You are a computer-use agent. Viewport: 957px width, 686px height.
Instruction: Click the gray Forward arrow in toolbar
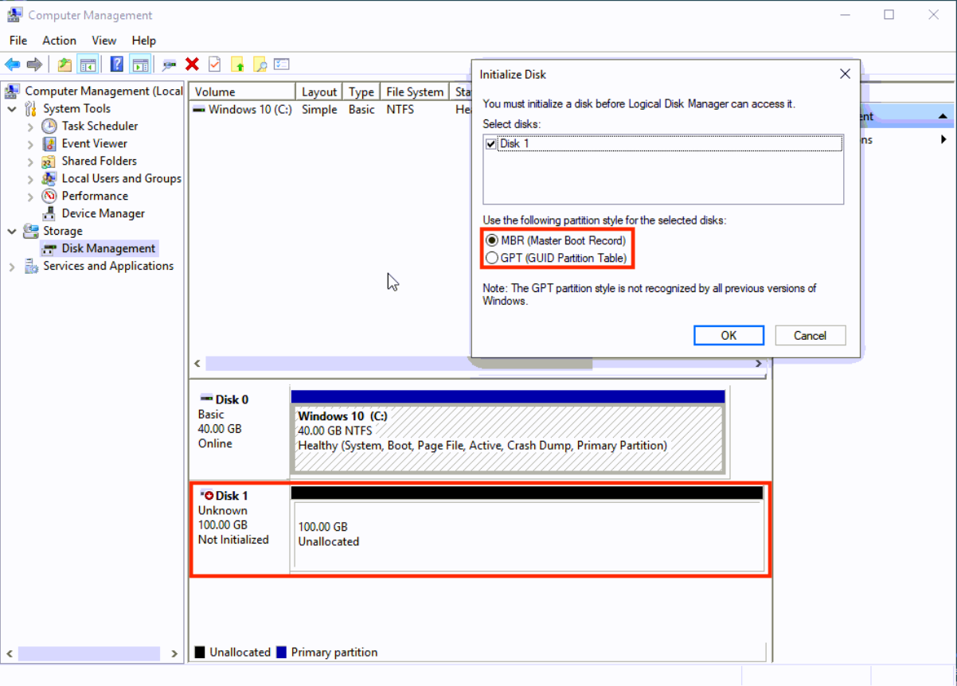[34, 64]
